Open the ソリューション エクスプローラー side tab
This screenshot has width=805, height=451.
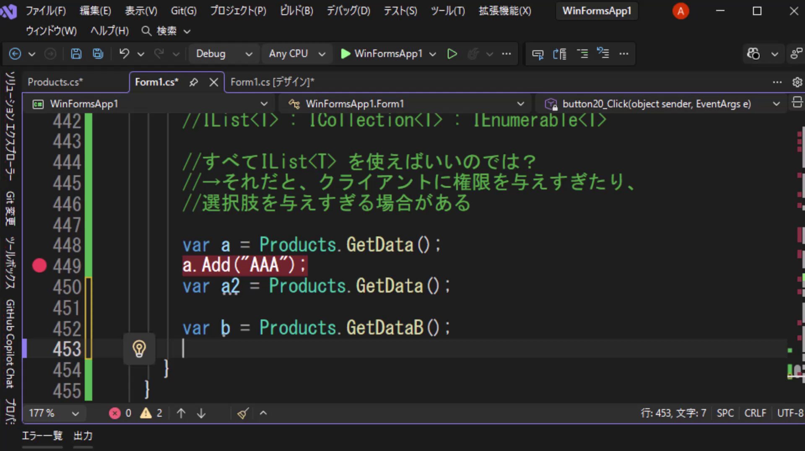click(10, 126)
